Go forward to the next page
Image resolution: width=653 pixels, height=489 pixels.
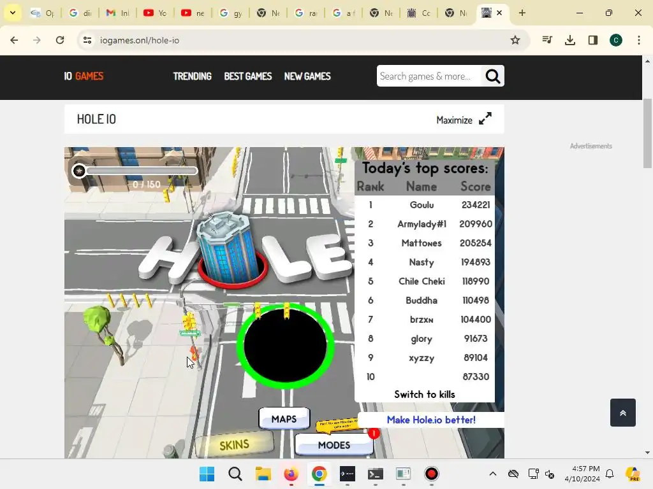click(x=37, y=40)
